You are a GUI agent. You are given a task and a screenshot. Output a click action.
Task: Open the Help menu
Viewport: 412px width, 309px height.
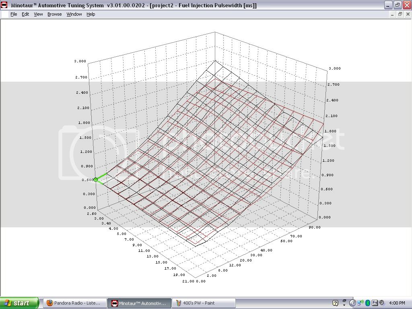91,14
